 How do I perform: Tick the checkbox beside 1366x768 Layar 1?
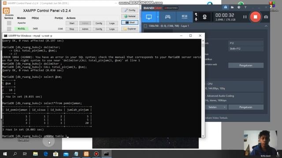(x=145, y=26)
